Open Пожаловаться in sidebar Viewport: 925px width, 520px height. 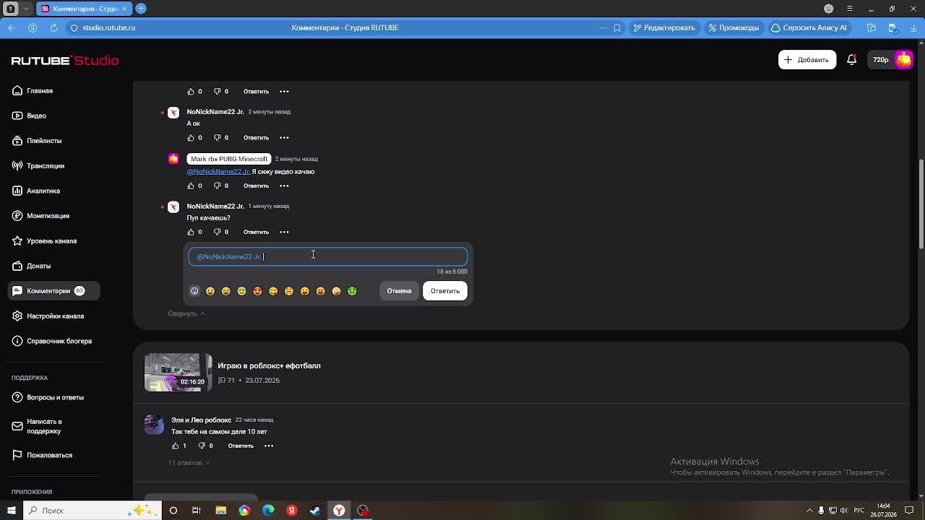[x=42, y=455]
